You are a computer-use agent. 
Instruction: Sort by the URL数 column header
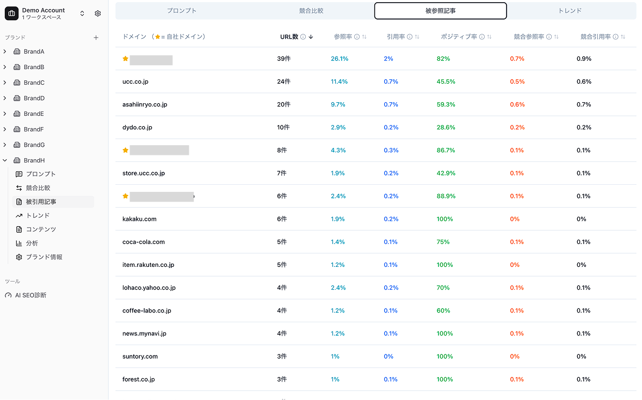pos(289,37)
